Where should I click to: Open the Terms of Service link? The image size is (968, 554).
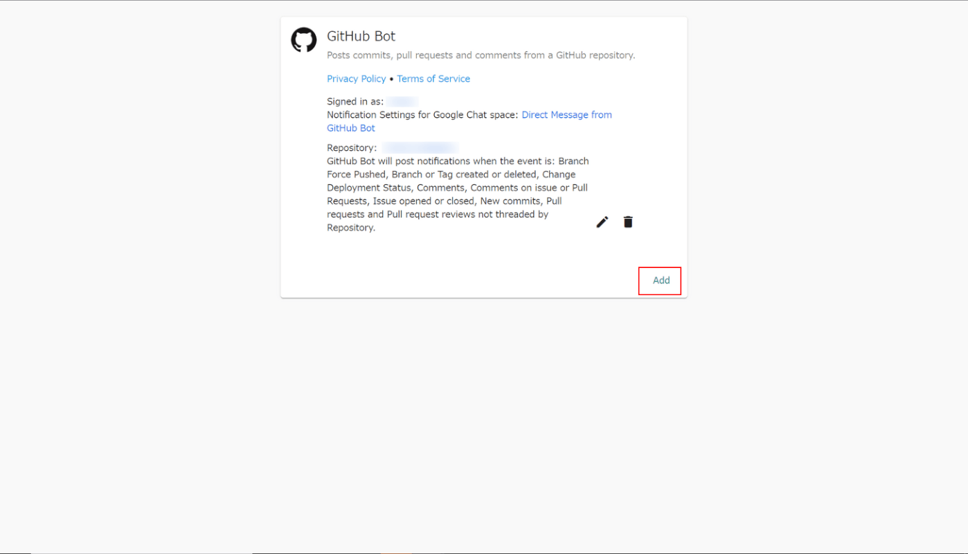point(433,79)
